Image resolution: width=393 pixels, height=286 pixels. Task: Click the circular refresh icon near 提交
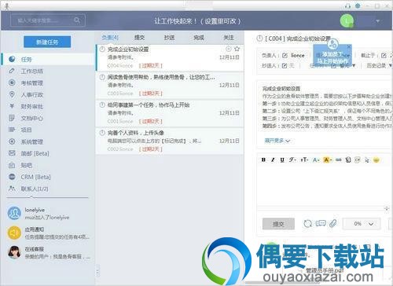point(308,223)
